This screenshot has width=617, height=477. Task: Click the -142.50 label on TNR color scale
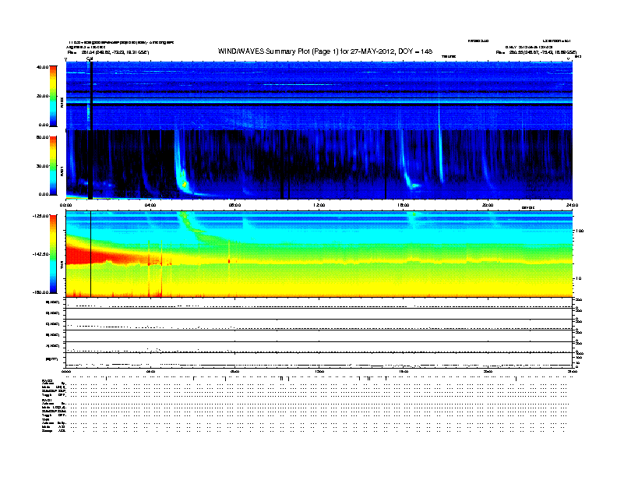point(41,254)
